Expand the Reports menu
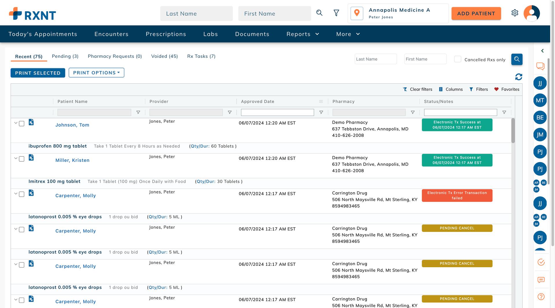This screenshot has width=555, height=308. tap(303, 34)
